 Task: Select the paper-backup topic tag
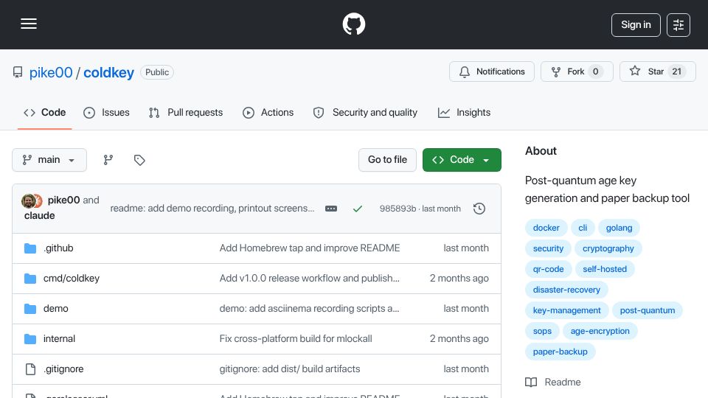click(560, 352)
